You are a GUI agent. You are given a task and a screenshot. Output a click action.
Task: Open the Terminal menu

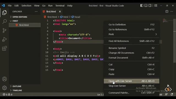pos(60,5)
